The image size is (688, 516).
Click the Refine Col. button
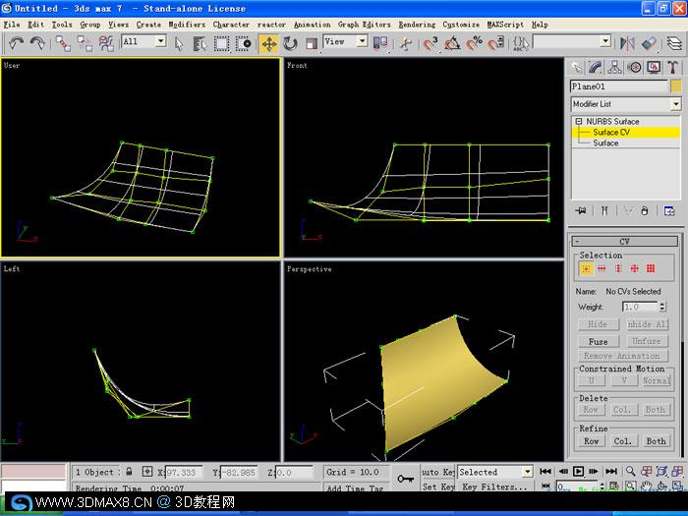(622, 441)
